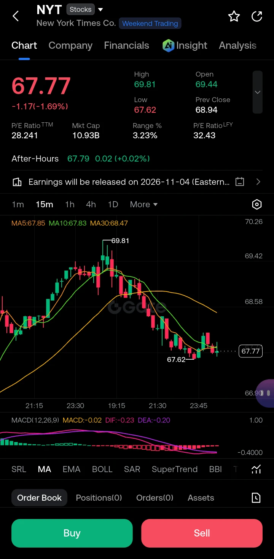The image size is (274, 559).
Task: Tap the MA5:67.85 legend value
Action: click(x=28, y=223)
